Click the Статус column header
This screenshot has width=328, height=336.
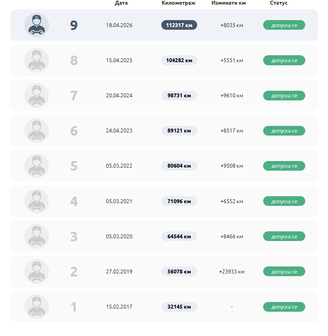coord(279,3)
